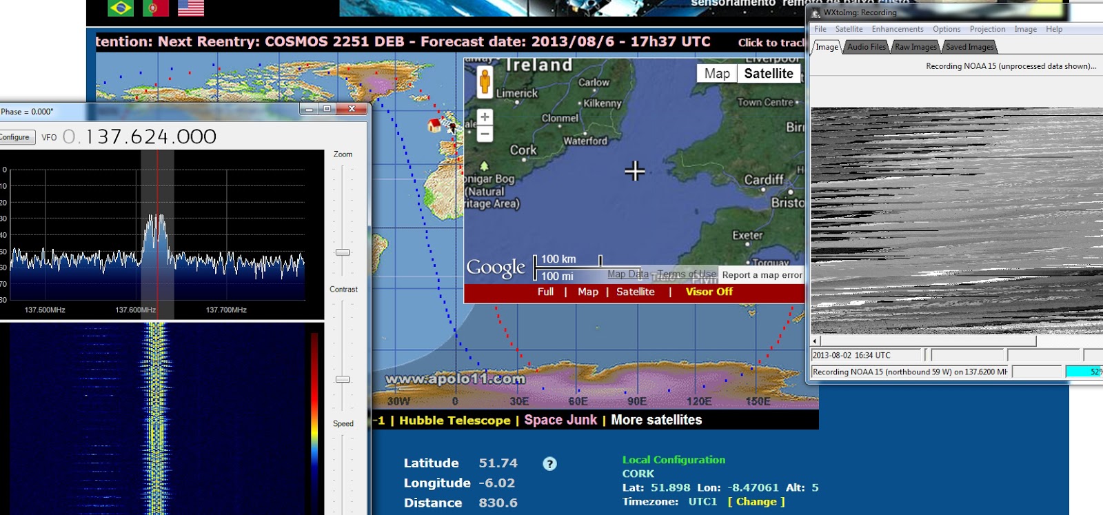Open the Hubble Telescope link
1103x515 pixels.
click(455, 421)
